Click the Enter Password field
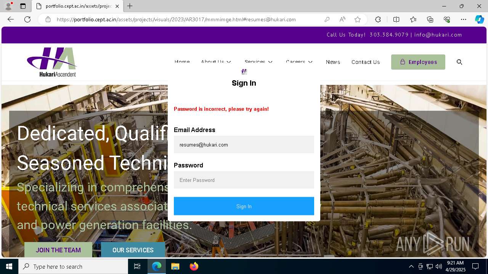This screenshot has width=488, height=274. point(244,180)
